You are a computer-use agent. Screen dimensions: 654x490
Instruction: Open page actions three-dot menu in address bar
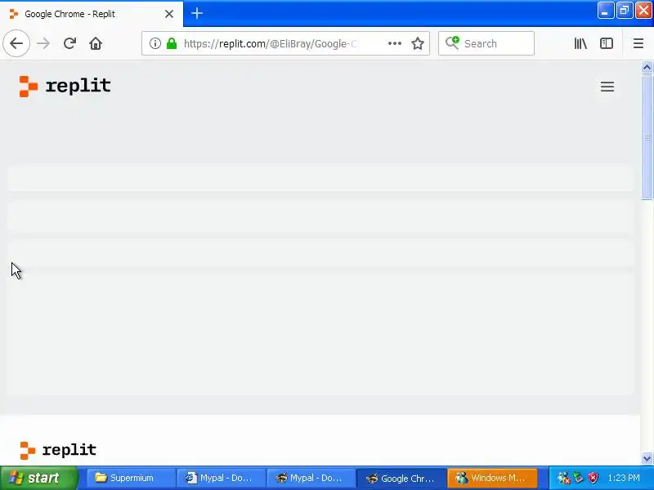[395, 43]
